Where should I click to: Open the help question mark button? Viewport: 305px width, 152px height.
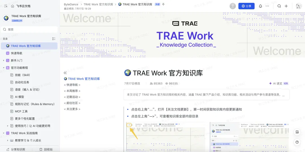point(297,142)
